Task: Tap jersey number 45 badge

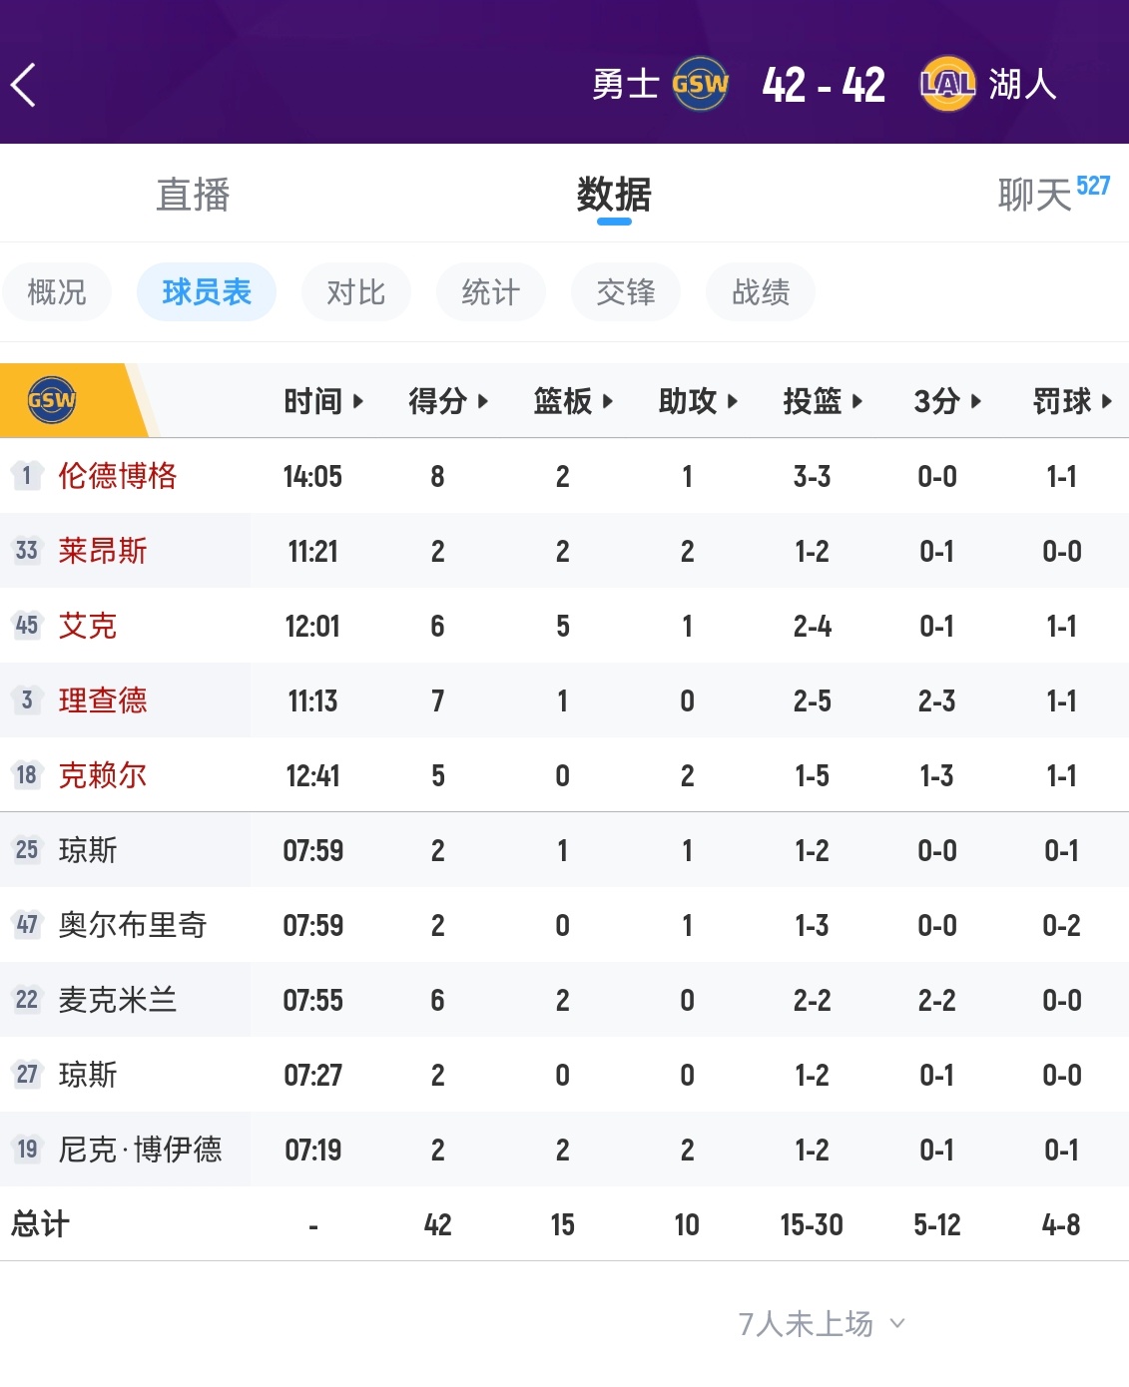Action: (27, 626)
